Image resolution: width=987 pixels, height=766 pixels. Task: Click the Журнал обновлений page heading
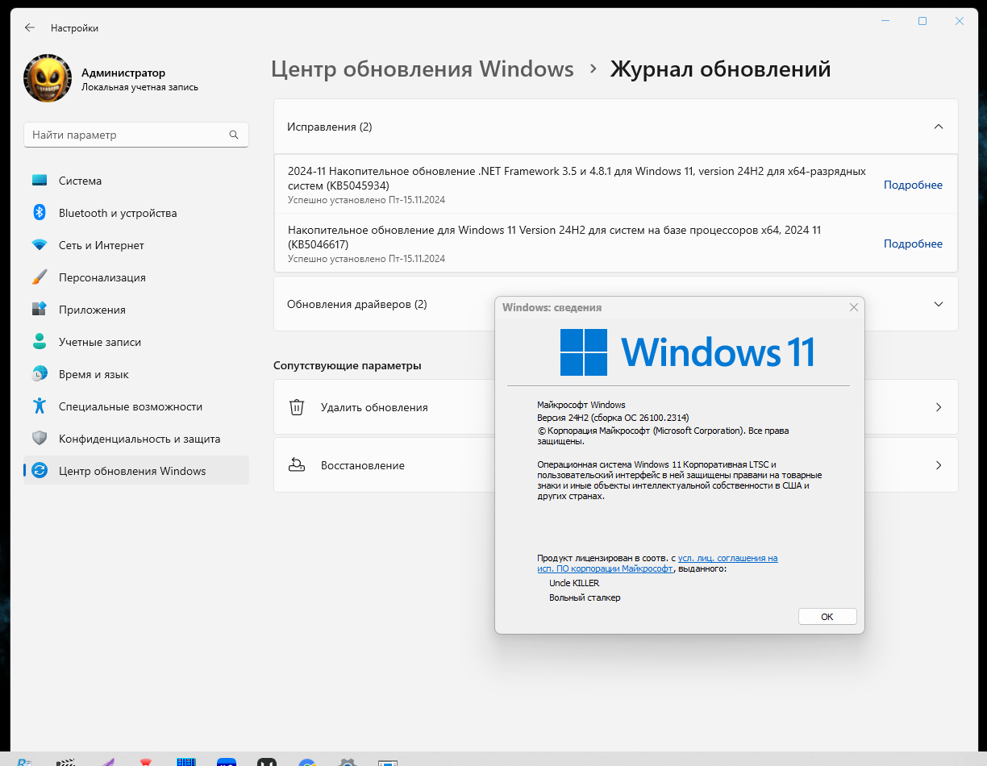(x=720, y=69)
